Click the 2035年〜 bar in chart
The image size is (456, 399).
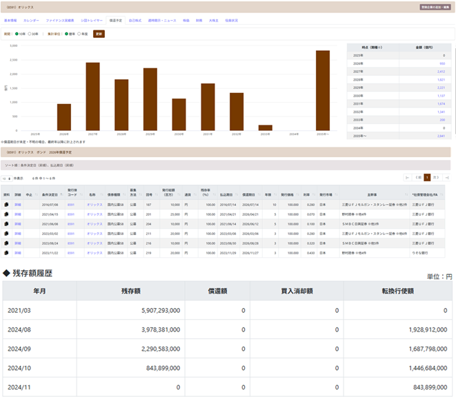point(323,90)
